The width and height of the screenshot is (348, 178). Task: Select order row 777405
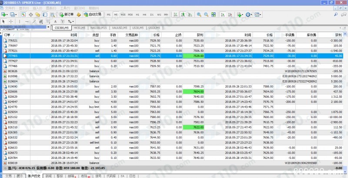(x=173, y=56)
